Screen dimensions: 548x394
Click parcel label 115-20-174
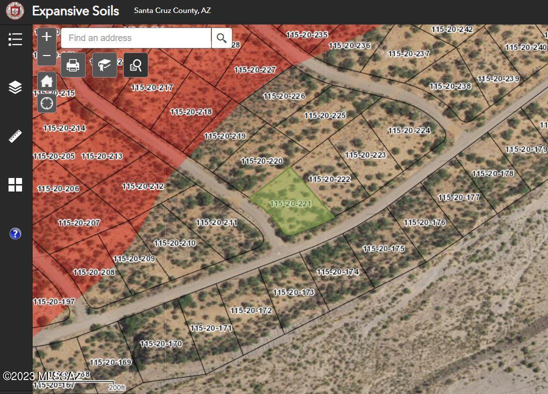338,272
